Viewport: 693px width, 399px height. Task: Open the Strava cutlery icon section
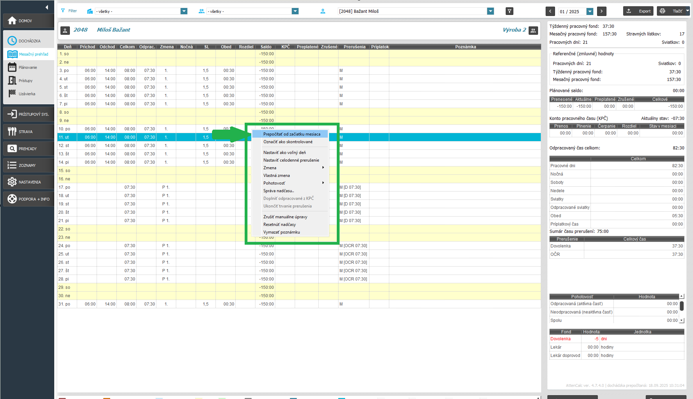click(x=12, y=131)
